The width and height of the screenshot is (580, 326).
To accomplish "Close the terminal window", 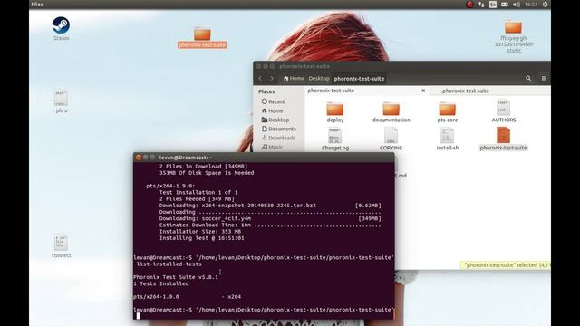I will 139,158.
